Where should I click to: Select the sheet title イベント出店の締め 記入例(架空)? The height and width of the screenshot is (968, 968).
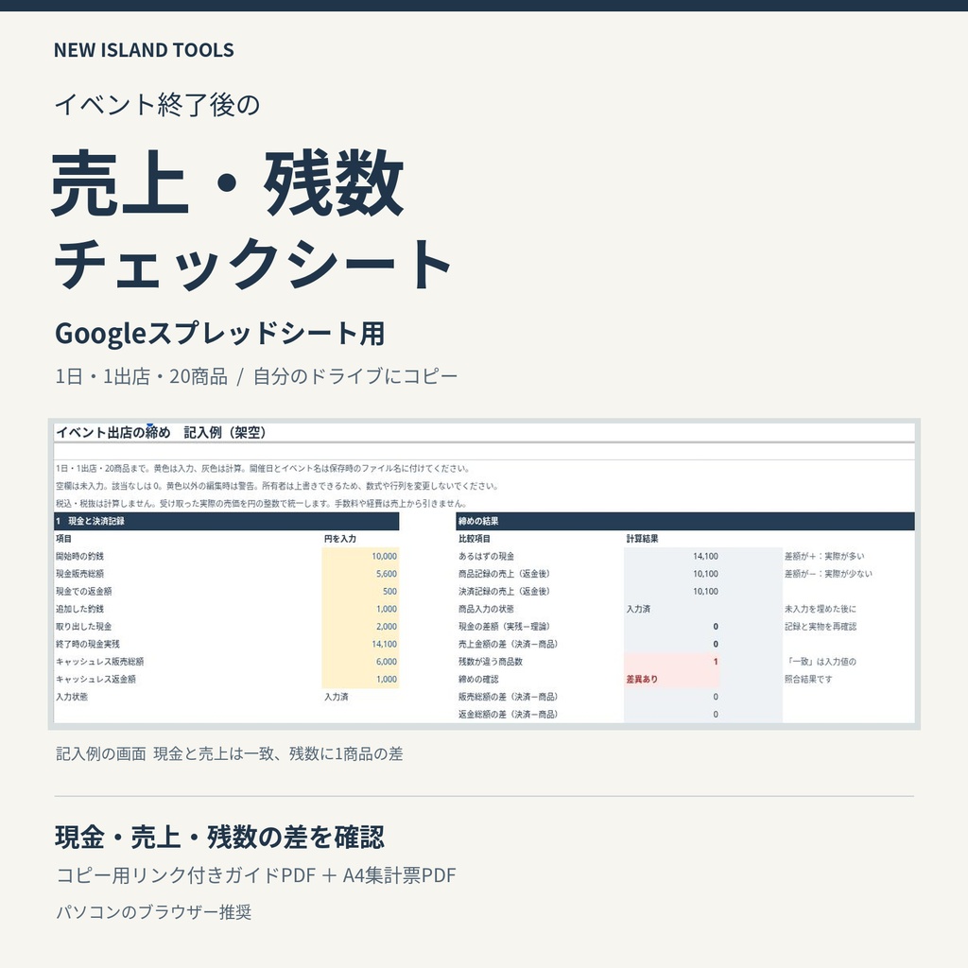tap(161, 432)
